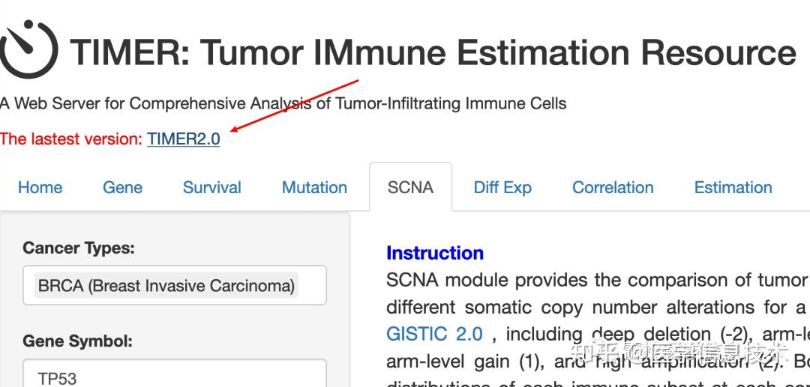Switch to the Home tab
Image resolution: width=810 pixels, height=387 pixels.
coord(40,187)
